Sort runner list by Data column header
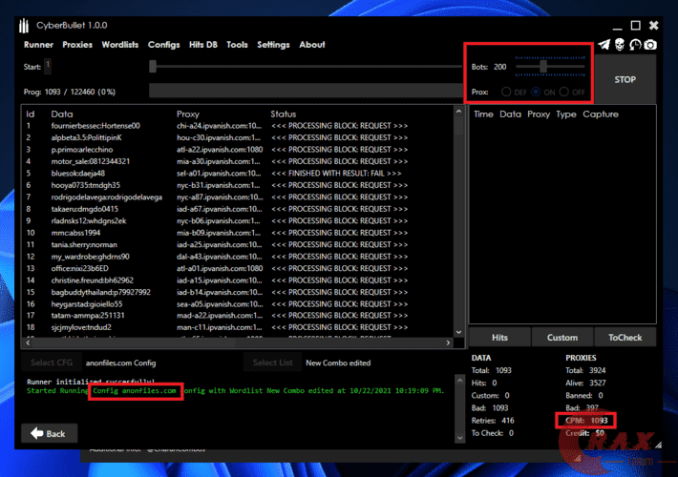 click(62, 114)
